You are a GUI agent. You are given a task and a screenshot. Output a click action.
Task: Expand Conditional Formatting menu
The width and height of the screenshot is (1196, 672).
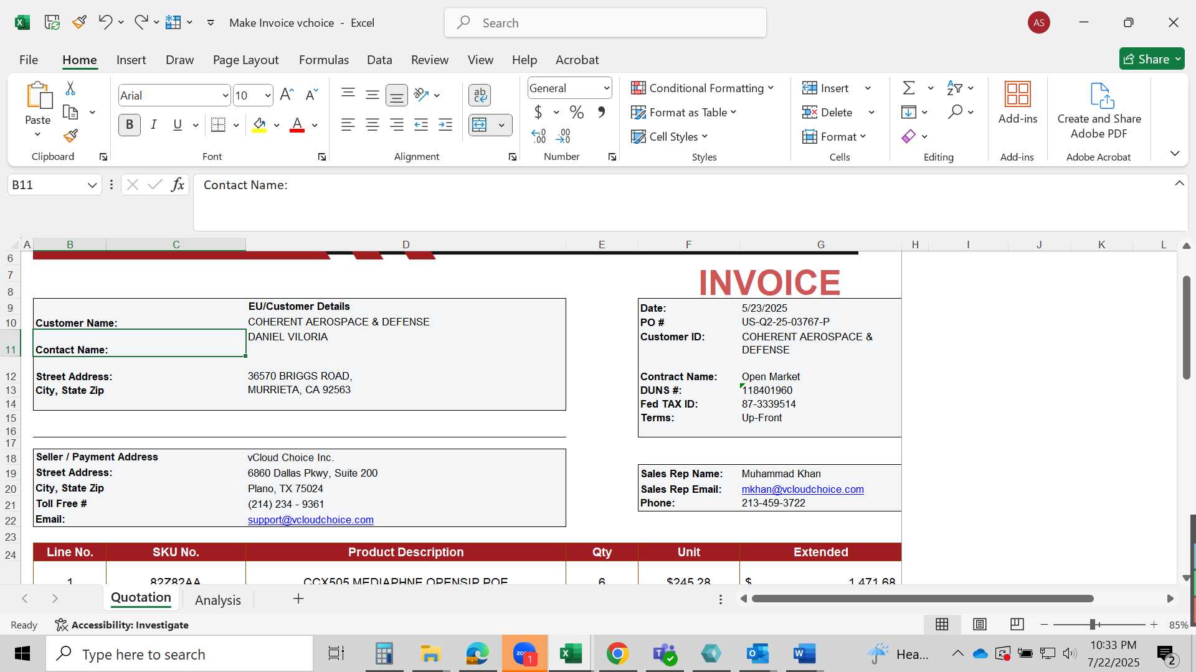[x=703, y=88]
